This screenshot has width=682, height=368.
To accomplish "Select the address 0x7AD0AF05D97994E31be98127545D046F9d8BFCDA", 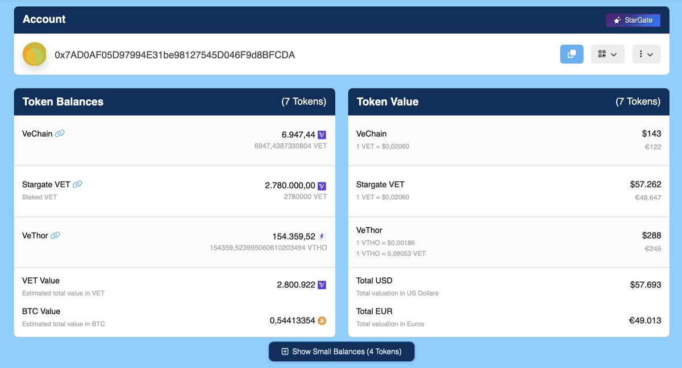I will click(x=174, y=55).
